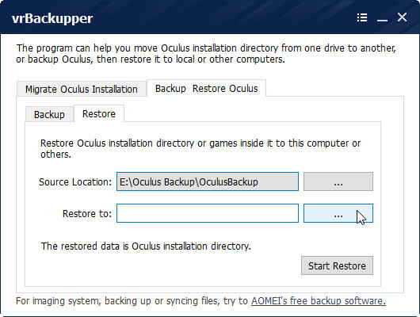
Task: Select the Restore sub-tab
Action: point(99,113)
